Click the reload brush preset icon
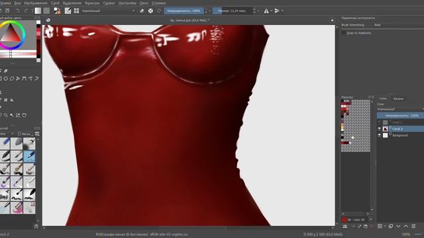This screenshot has height=238, width=424. click(x=159, y=11)
